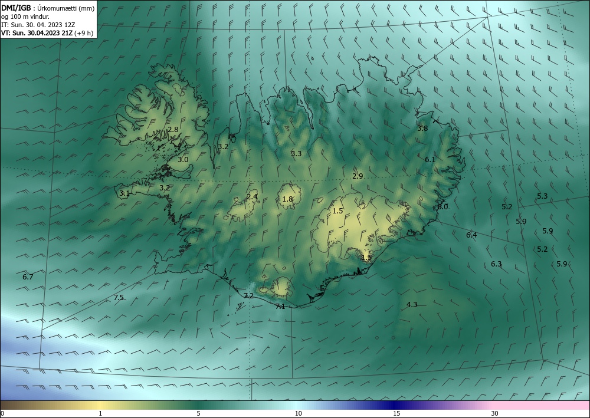The width and height of the screenshot is (590, 418).
Task: Click the '1' tick on the color scale
Action: point(100,414)
